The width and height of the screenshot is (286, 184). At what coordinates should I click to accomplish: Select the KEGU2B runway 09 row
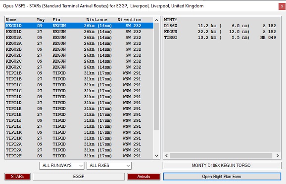click(79, 49)
